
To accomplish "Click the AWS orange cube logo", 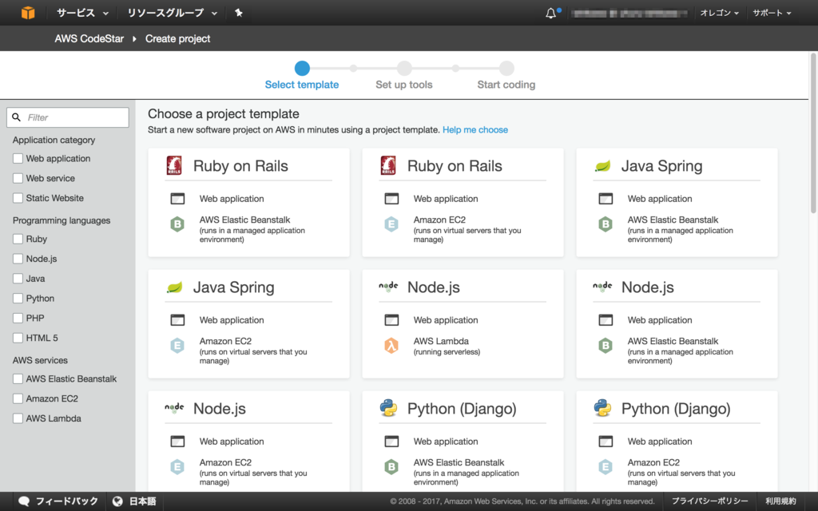I will tap(28, 13).
